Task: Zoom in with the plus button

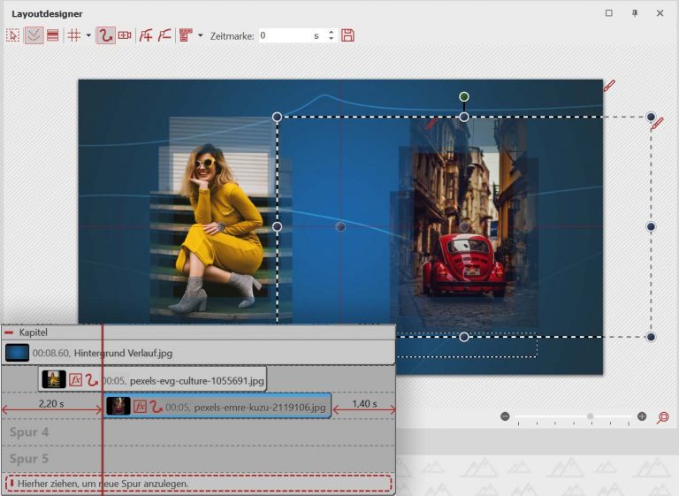Action: pyautogui.click(x=642, y=416)
